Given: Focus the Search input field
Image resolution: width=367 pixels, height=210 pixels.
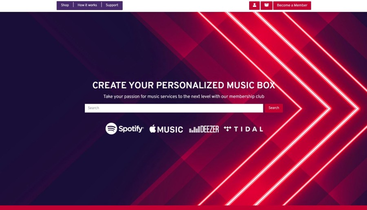Looking at the screenshot, I should pos(174,108).
